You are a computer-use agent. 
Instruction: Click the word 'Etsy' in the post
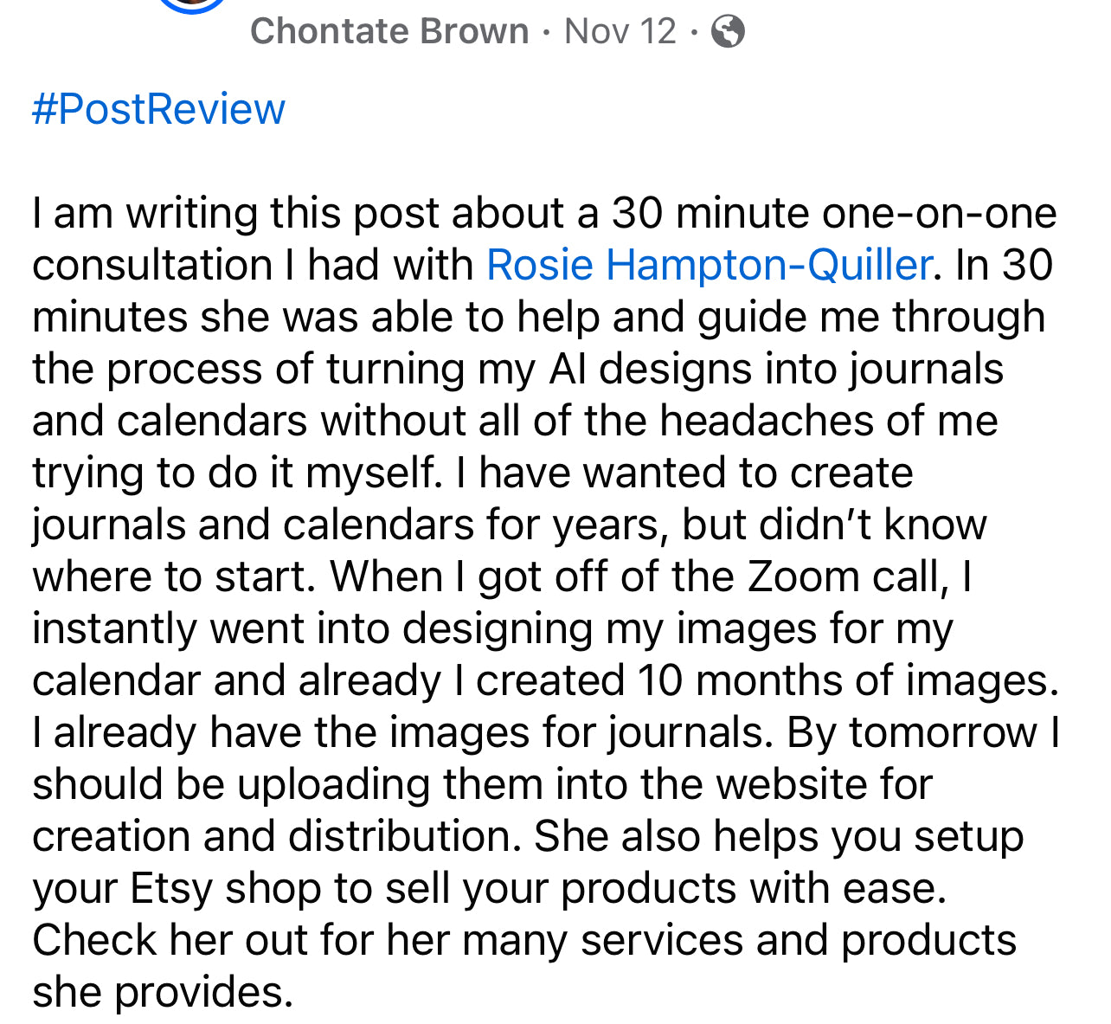171,889
